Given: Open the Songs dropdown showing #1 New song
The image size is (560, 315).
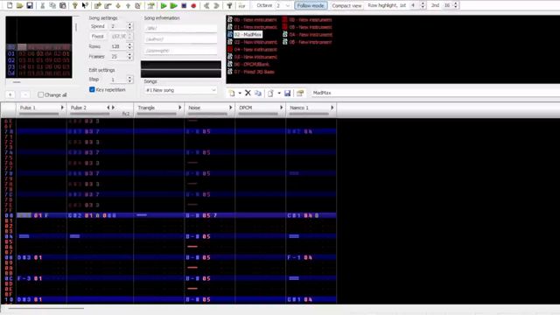Looking at the screenshot, I should tap(181, 90).
